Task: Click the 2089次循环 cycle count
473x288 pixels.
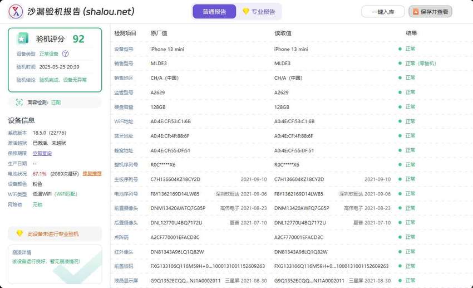Action: [x=64, y=174]
